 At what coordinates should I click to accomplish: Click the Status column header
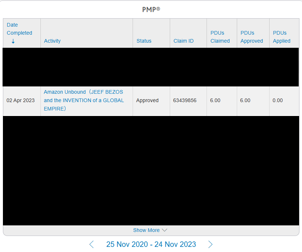point(144,41)
